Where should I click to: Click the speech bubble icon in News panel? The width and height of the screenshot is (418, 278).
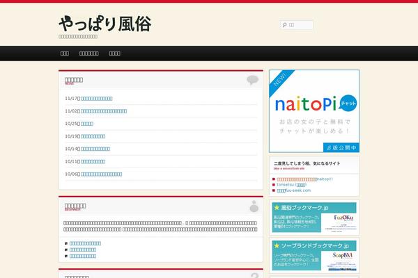[x=252, y=80]
